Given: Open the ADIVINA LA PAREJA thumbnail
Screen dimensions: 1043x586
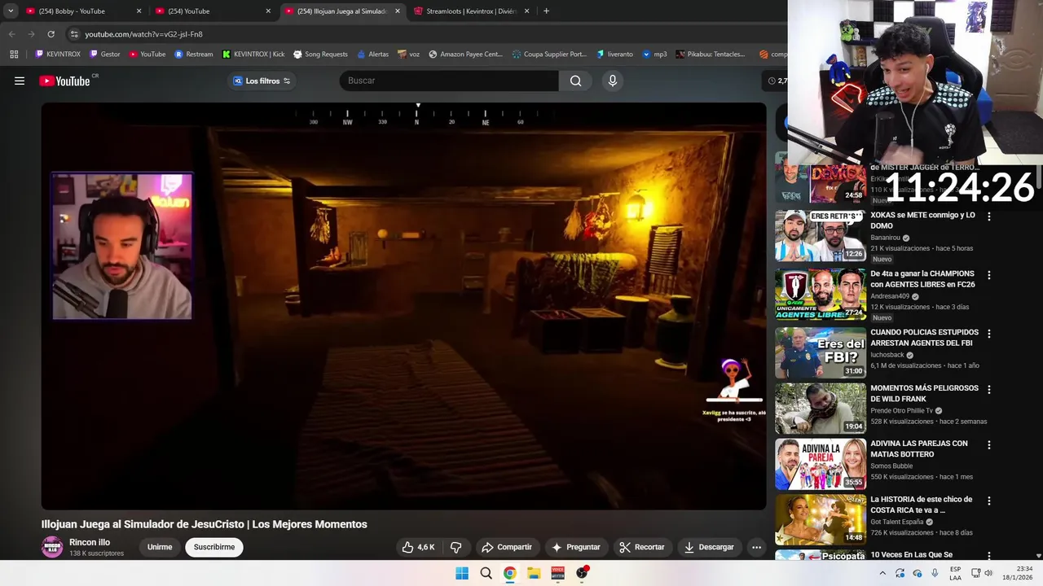Looking at the screenshot, I should [820, 464].
